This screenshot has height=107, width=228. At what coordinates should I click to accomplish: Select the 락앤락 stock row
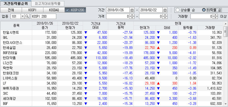pos(111,68)
